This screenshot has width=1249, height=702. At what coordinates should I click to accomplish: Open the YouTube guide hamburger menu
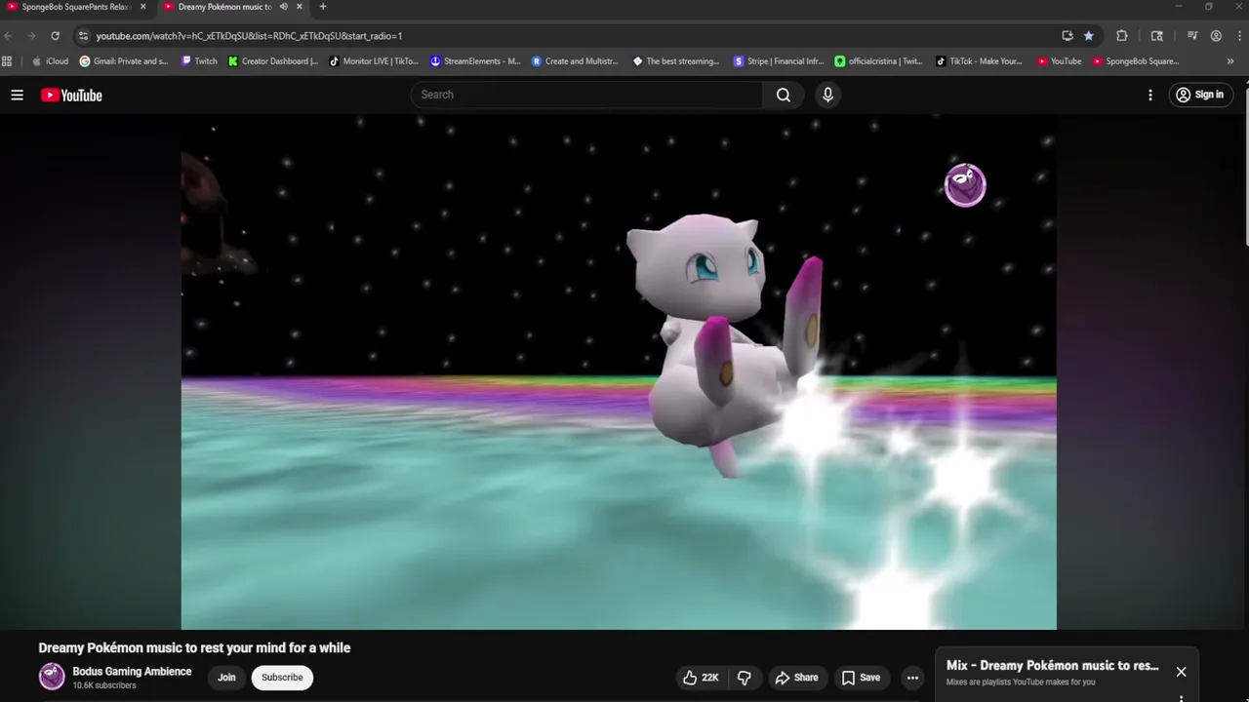[17, 95]
